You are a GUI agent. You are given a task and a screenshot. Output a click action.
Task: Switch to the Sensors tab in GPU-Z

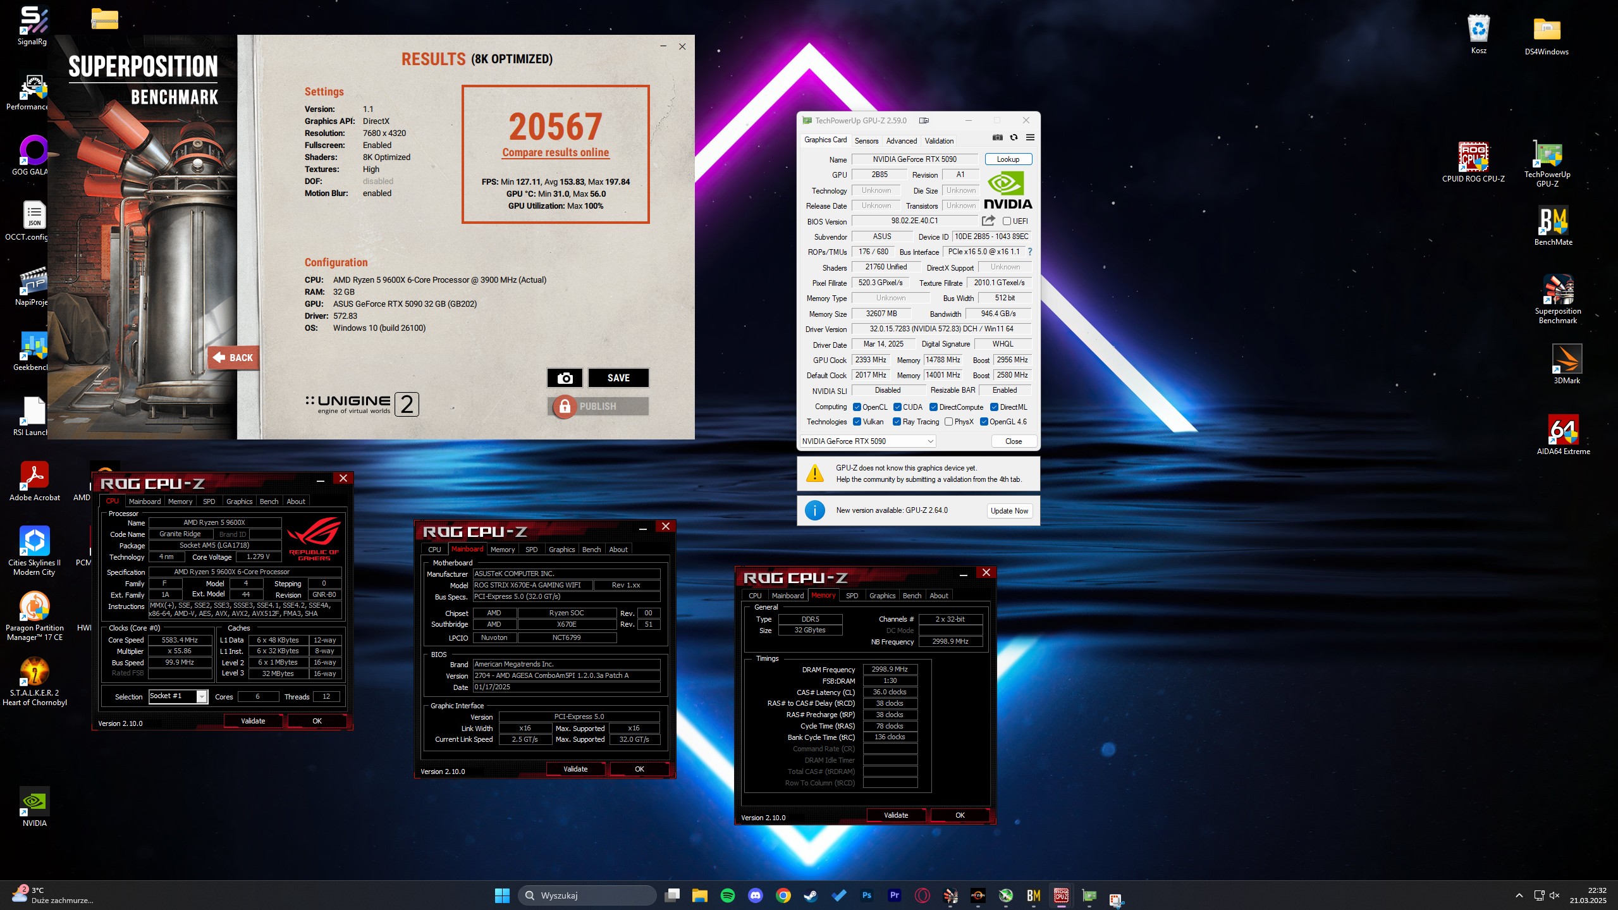pyautogui.click(x=866, y=141)
